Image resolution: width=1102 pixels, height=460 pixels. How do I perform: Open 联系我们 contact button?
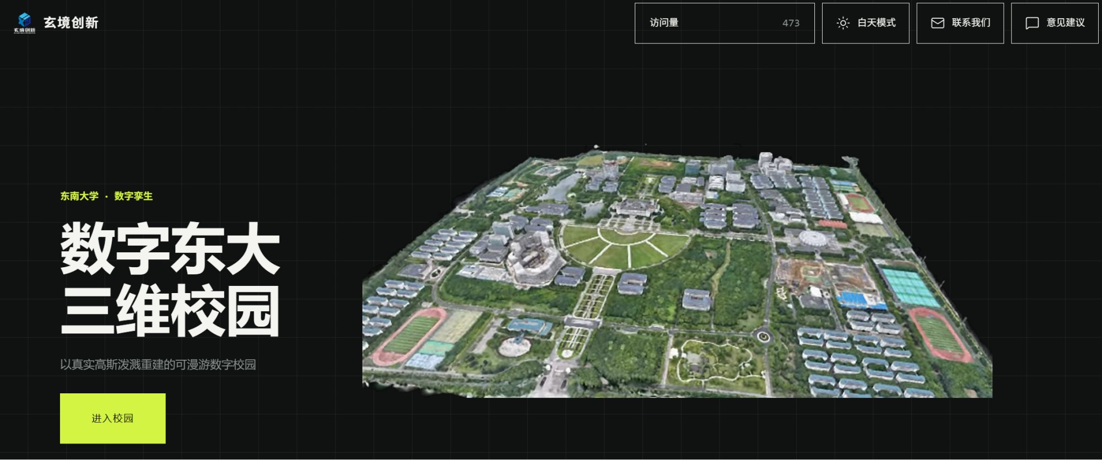[960, 23]
